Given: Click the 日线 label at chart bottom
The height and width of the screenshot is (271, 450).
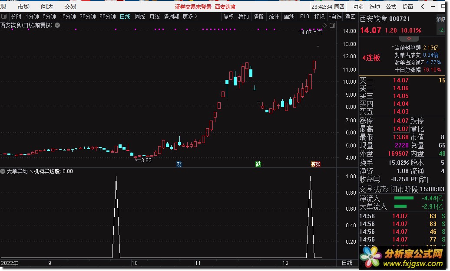Looking at the screenshot, I should pyautogui.click(x=347, y=263).
